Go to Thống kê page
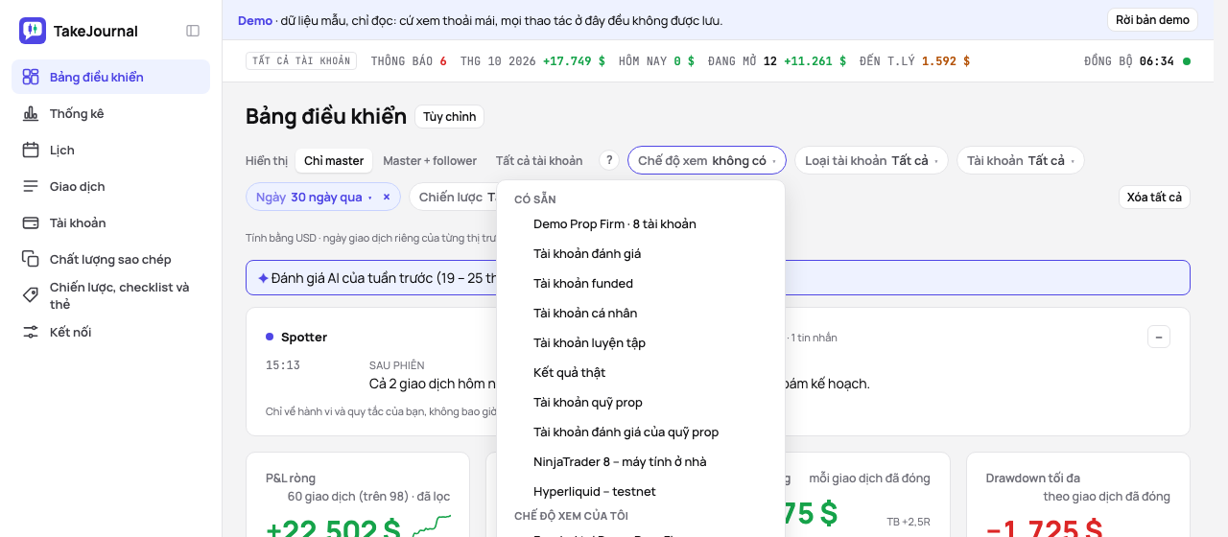Viewport: 1228px width, 537px height. pyautogui.click(x=110, y=113)
